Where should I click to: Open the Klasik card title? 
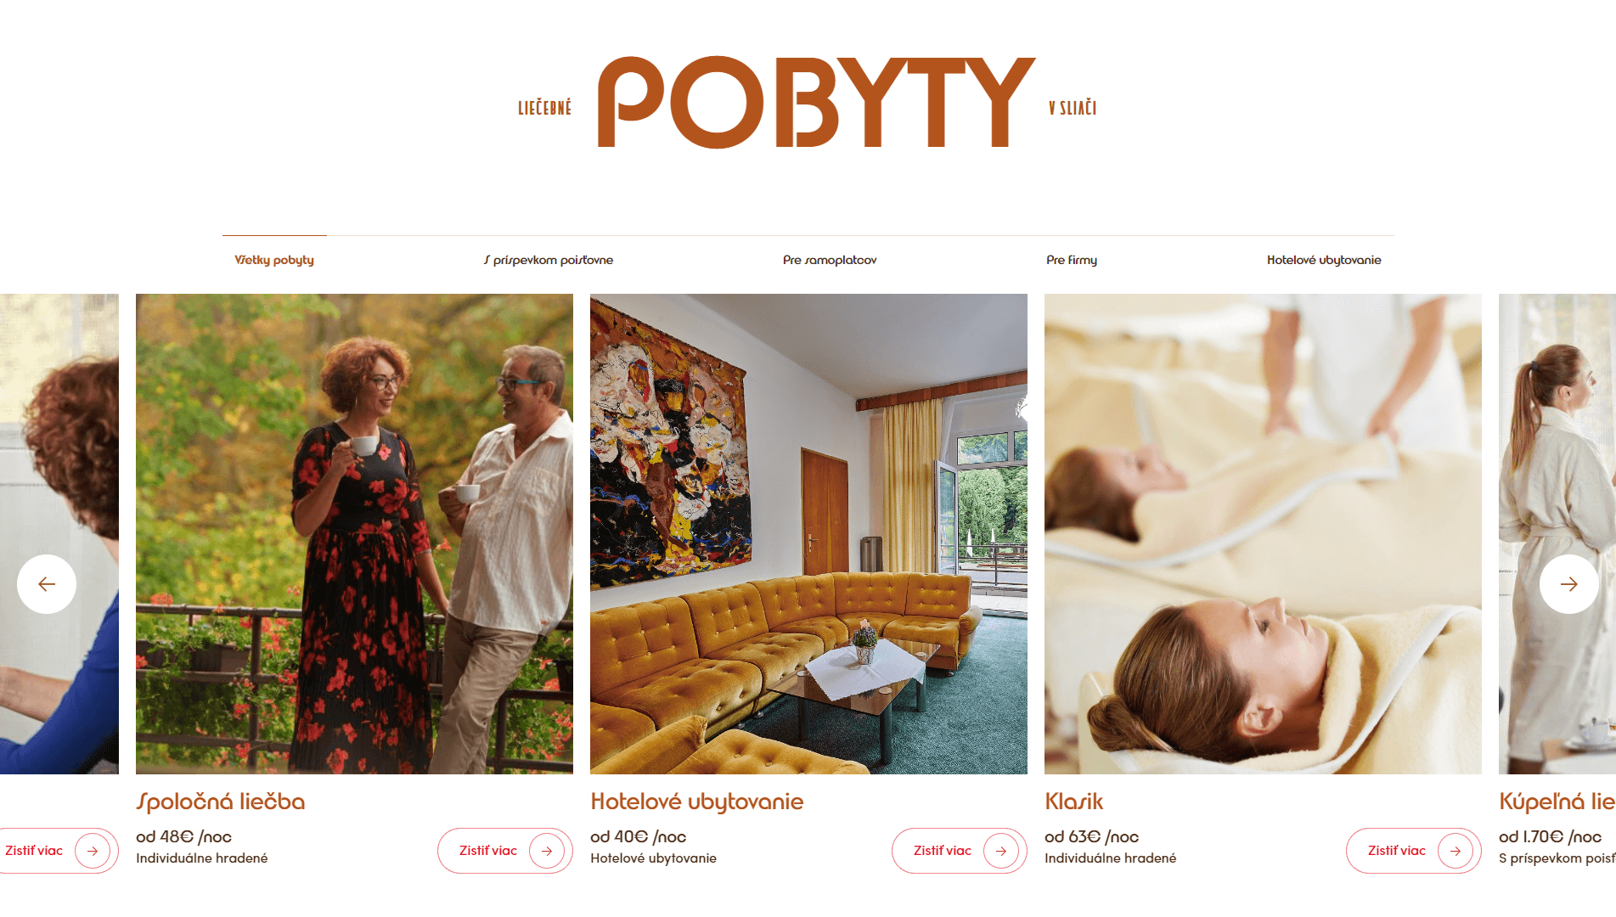click(x=1074, y=802)
